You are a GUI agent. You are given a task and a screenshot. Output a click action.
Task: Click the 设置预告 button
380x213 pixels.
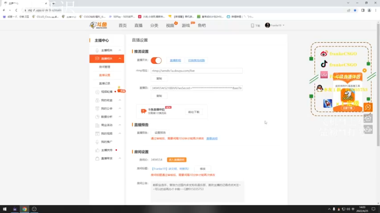pos(160,133)
